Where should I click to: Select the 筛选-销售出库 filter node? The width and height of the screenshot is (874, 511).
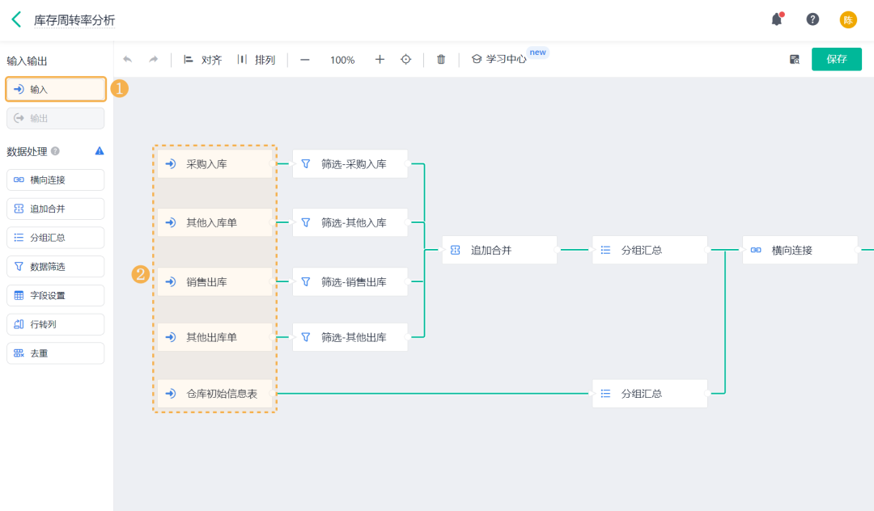point(350,281)
